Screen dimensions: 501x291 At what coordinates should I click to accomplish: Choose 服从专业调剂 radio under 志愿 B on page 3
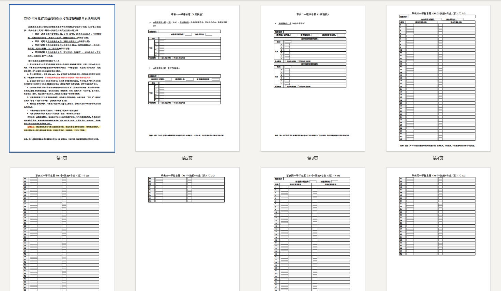coord(285,86)
